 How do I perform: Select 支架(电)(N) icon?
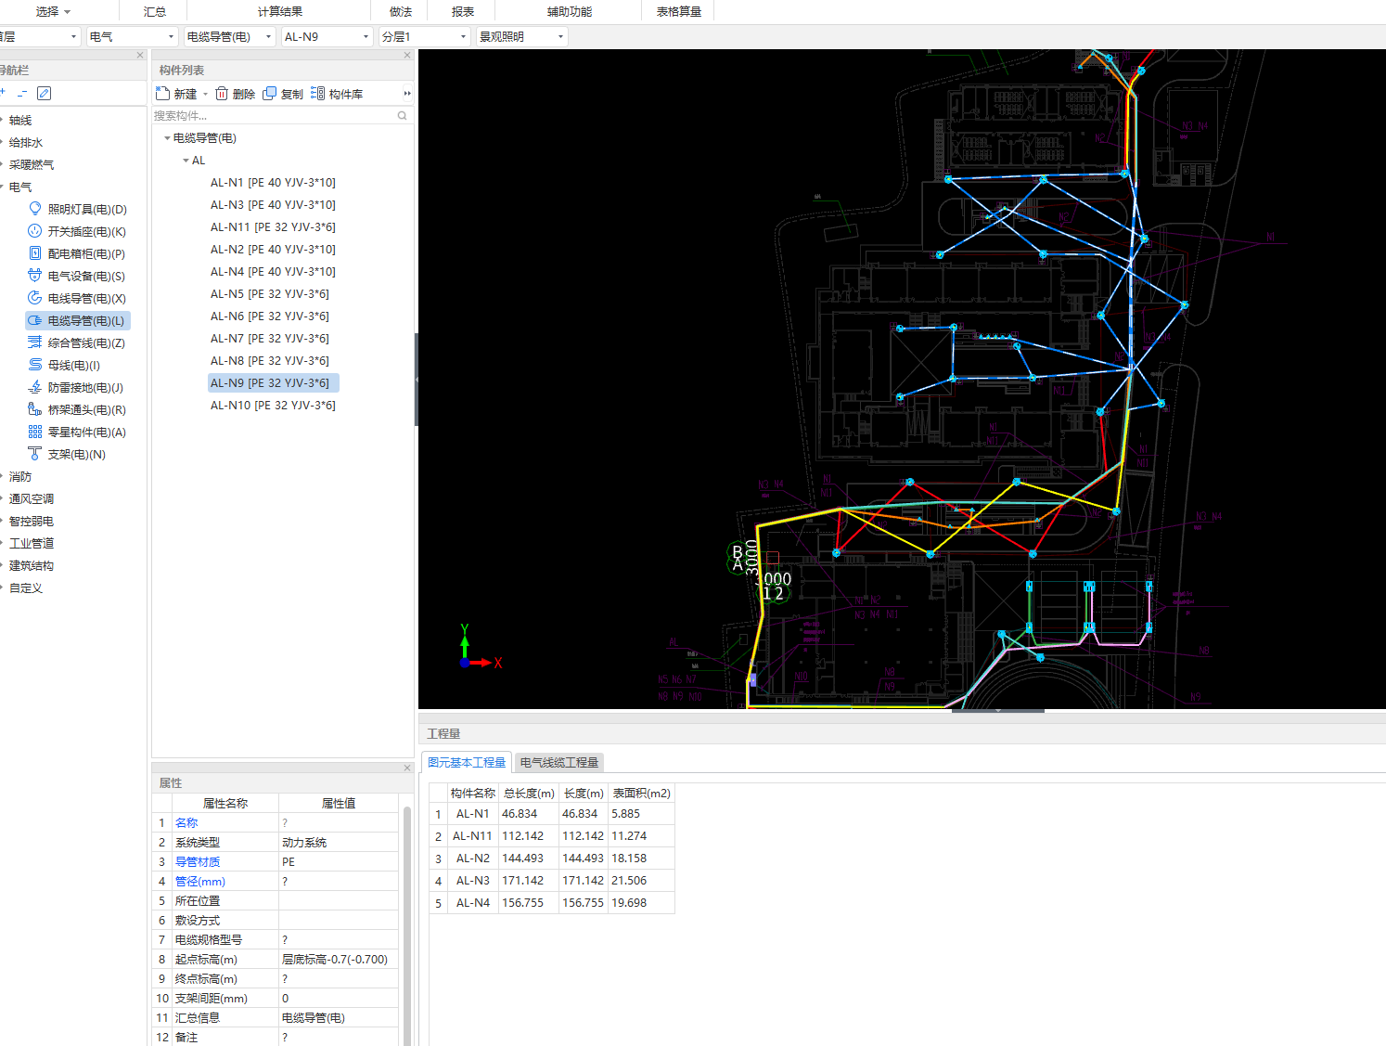click(x=35, y=454)
